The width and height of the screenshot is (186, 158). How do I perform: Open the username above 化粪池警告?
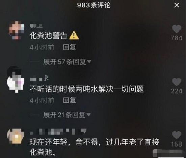coord(36,26)
